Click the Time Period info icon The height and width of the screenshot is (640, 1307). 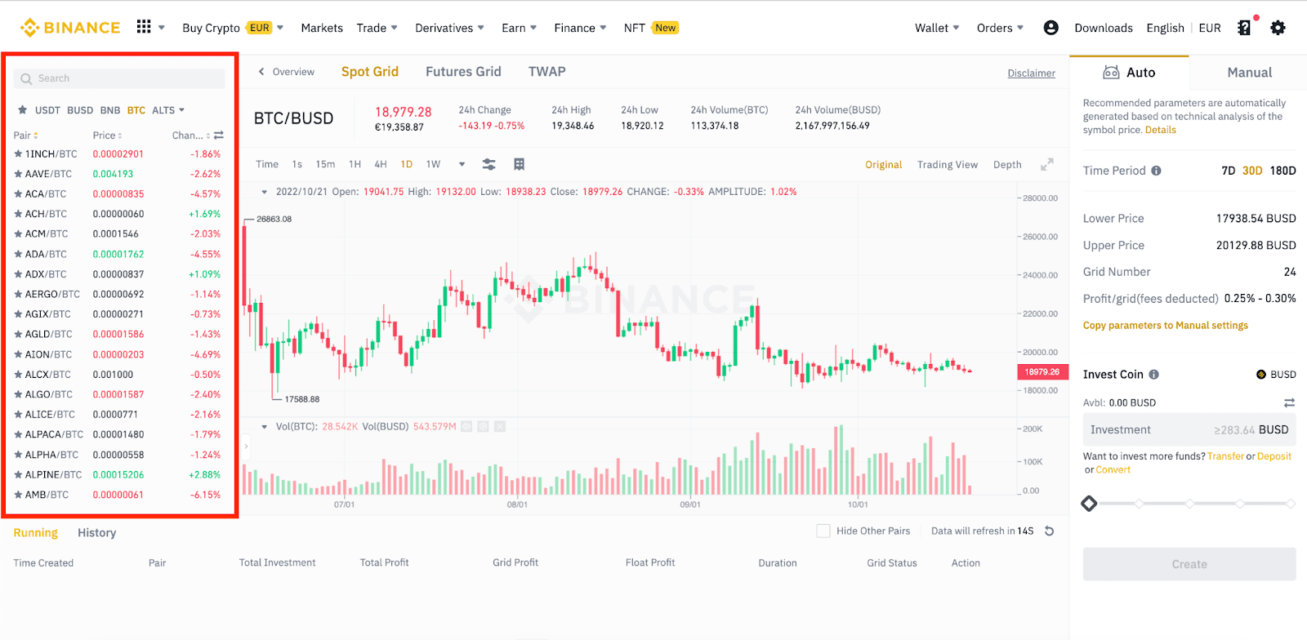(x=1156, y=171)
